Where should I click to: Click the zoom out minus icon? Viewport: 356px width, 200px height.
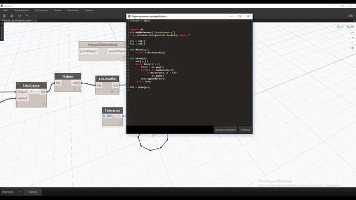coord(352,42)
